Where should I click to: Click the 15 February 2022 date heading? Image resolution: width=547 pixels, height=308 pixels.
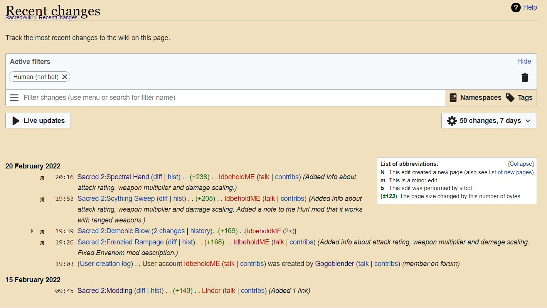pos(33,280)
